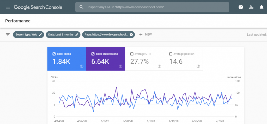The height and width of the screenshot is (124, 267).
Task: Open the Date: Last 3 months chip
Action: point(63,35)
